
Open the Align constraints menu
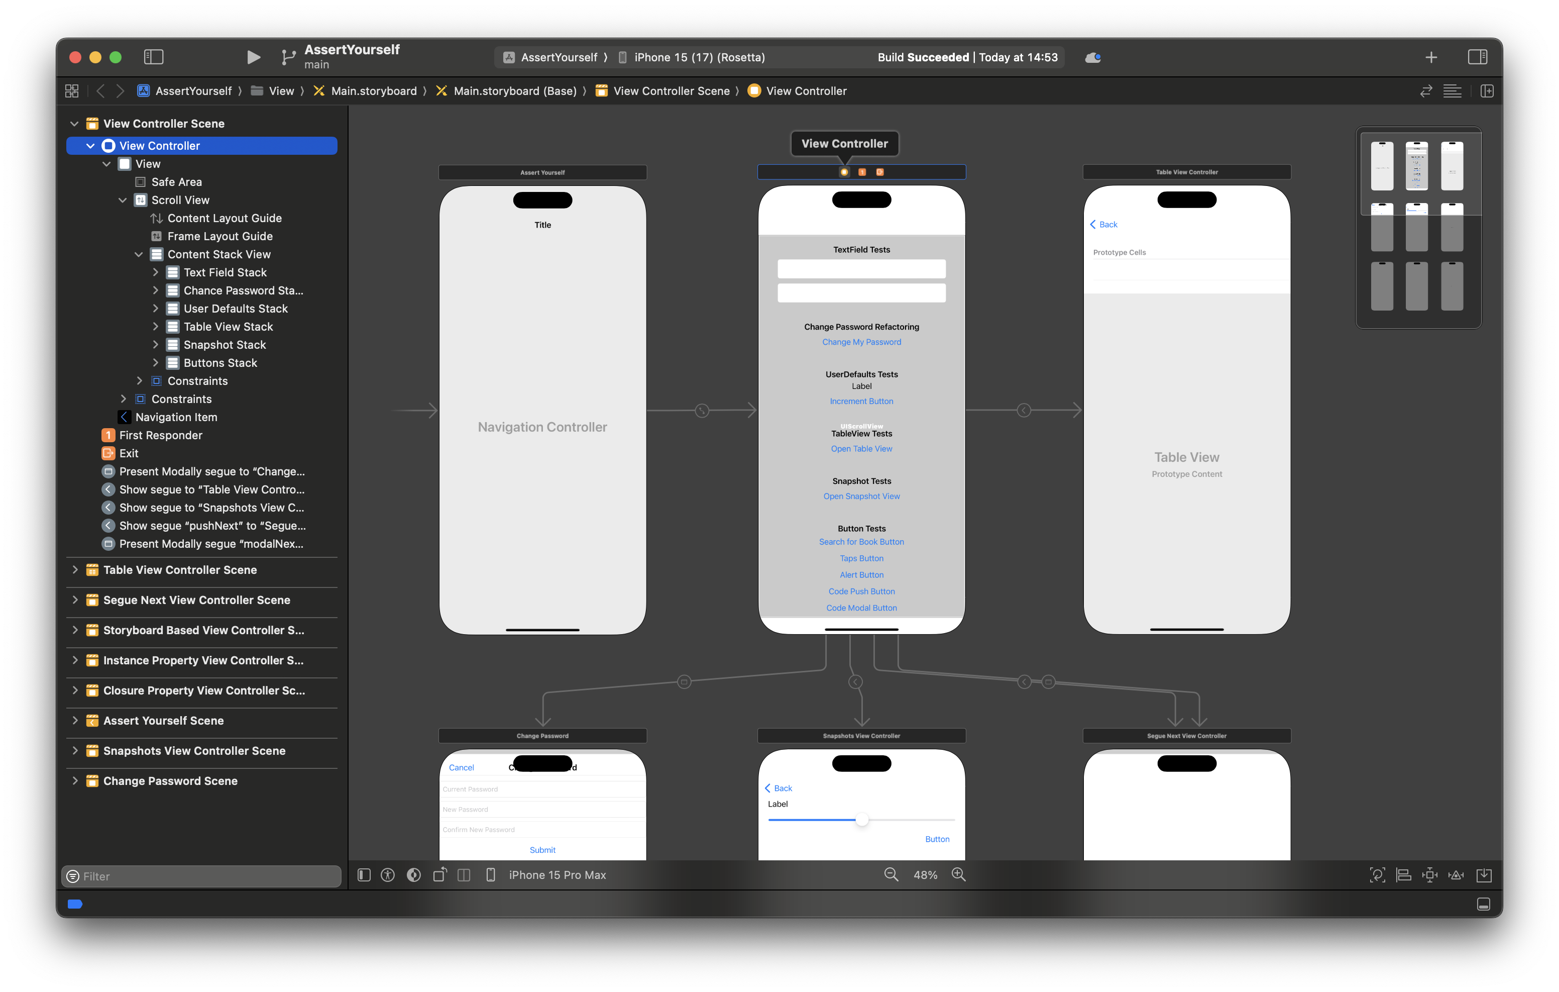pyautogui.click(x=1403, y=875)
